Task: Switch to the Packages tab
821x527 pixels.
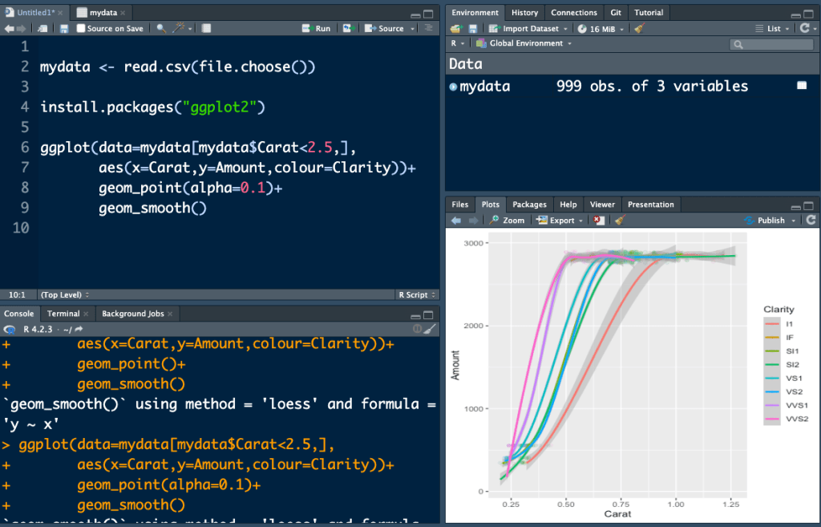Action: 529,205
